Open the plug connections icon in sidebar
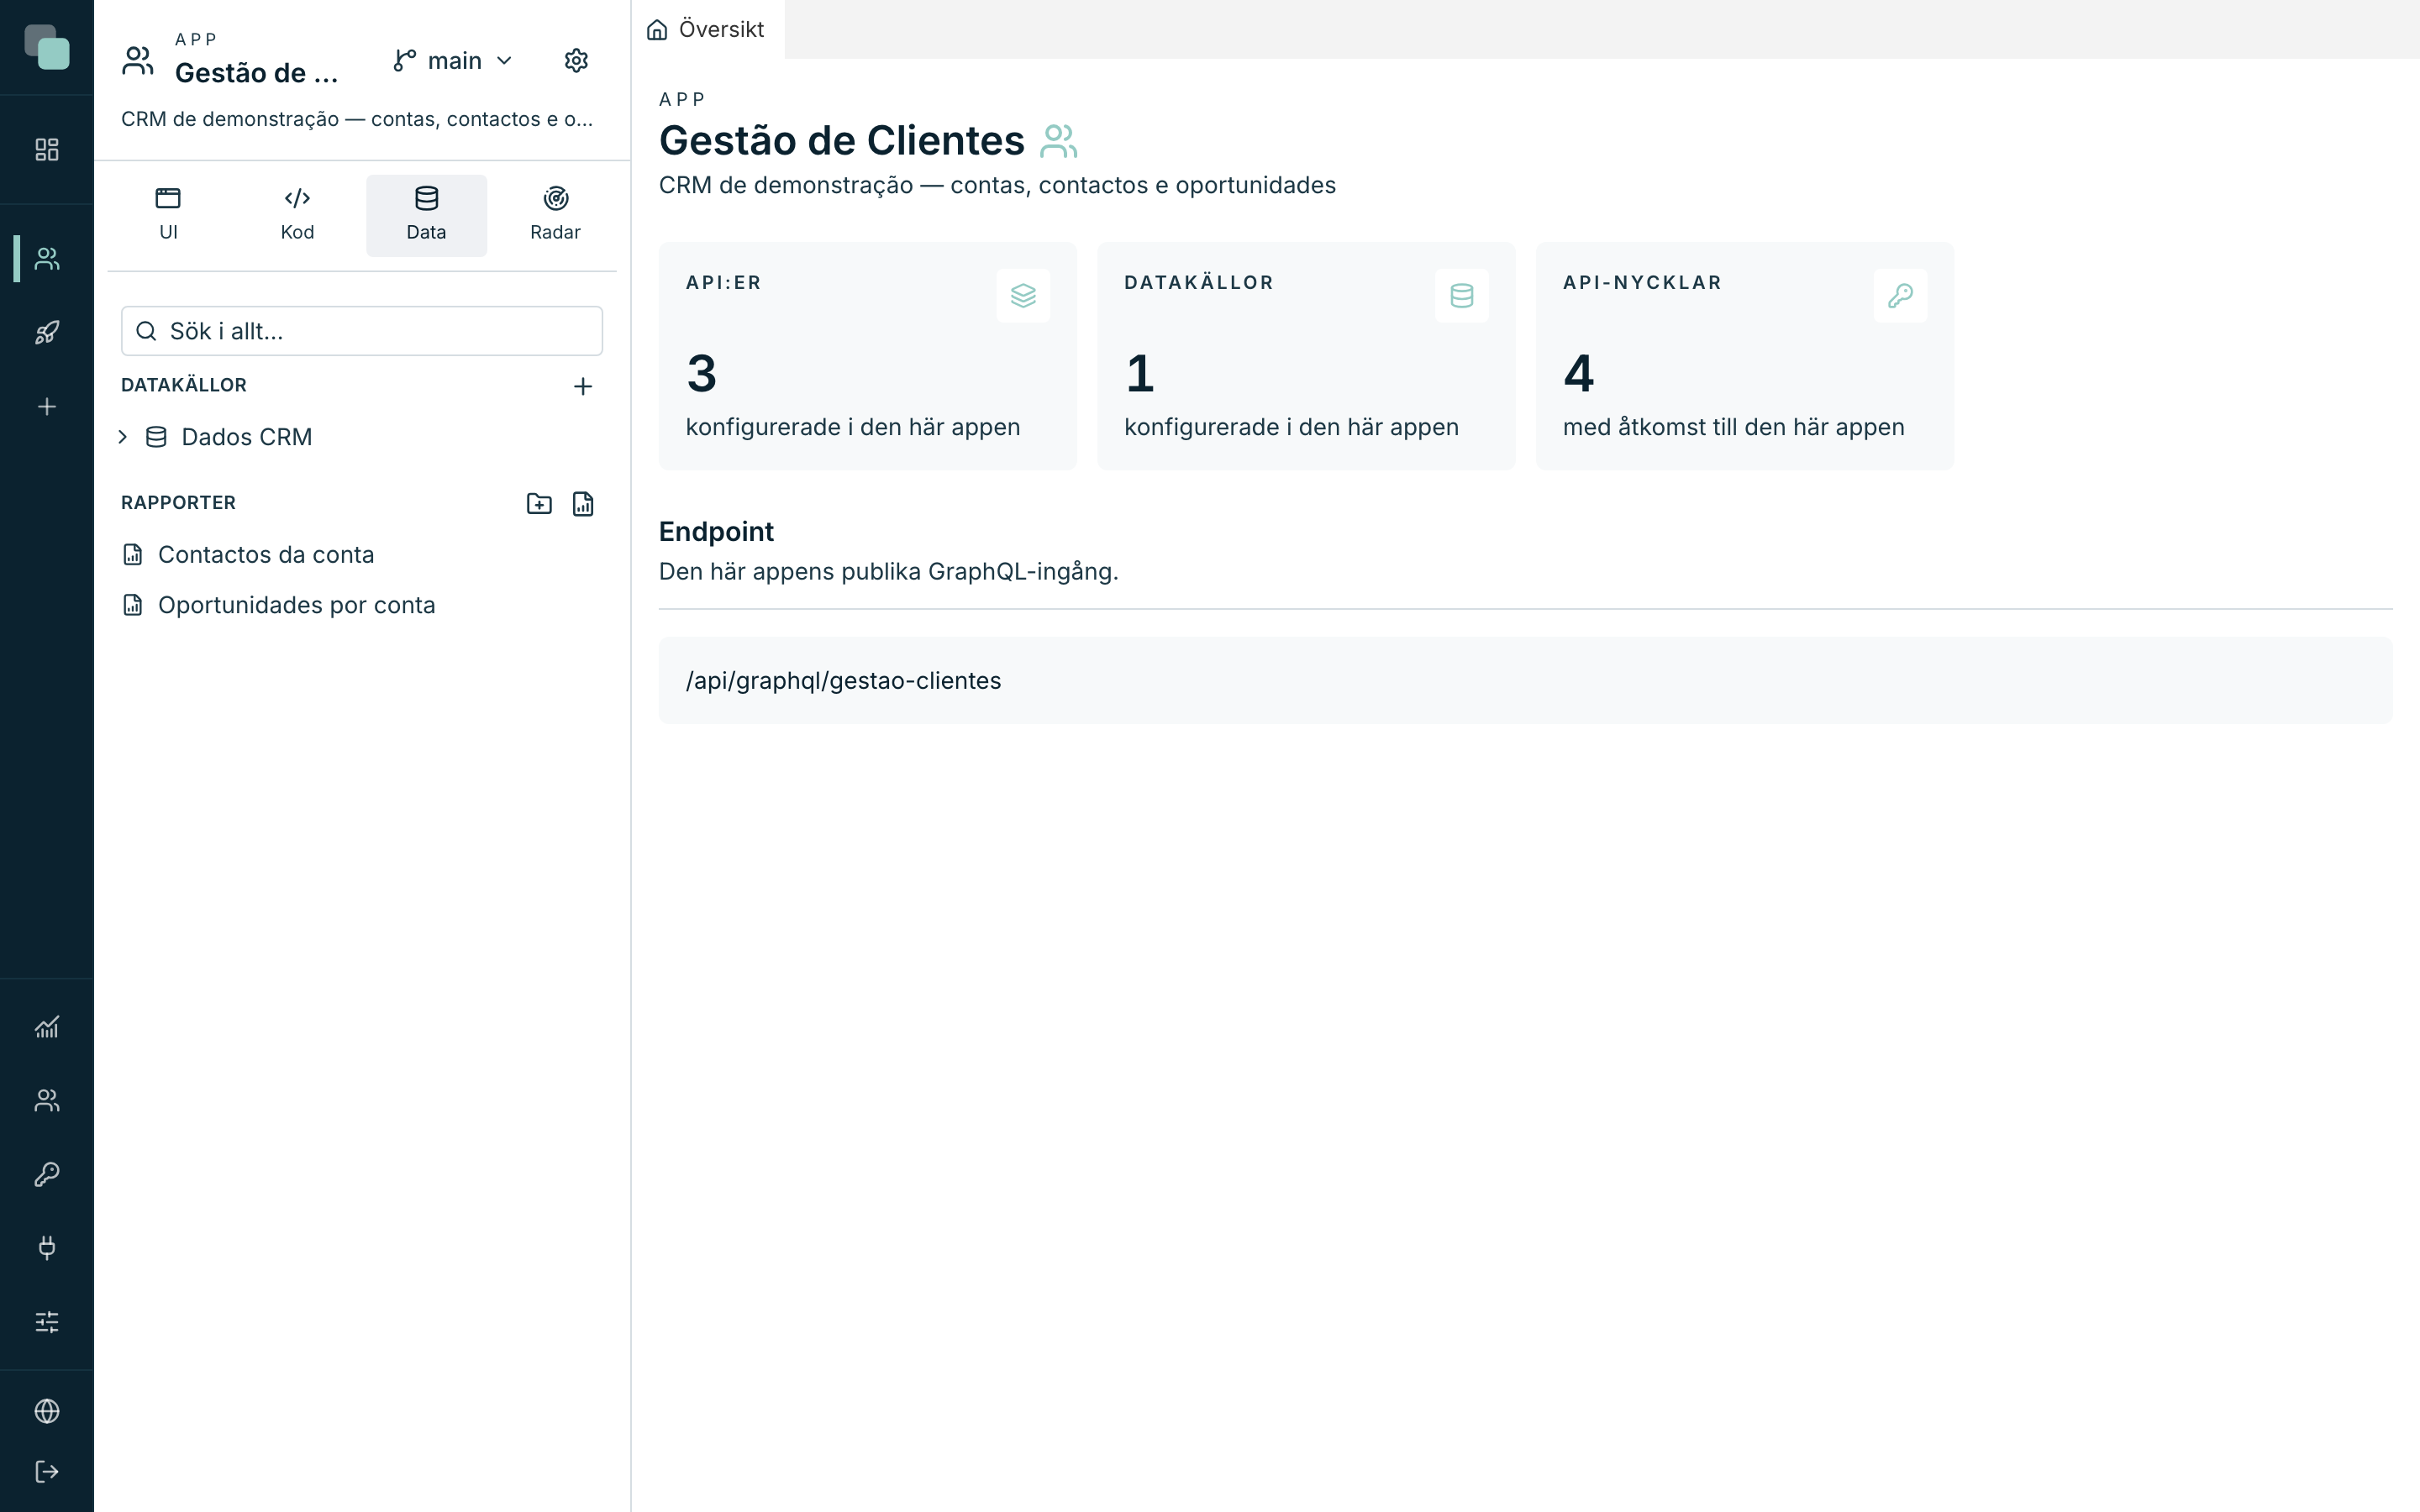The width and height of the screenshot is (2420, 1512). 47,1248
